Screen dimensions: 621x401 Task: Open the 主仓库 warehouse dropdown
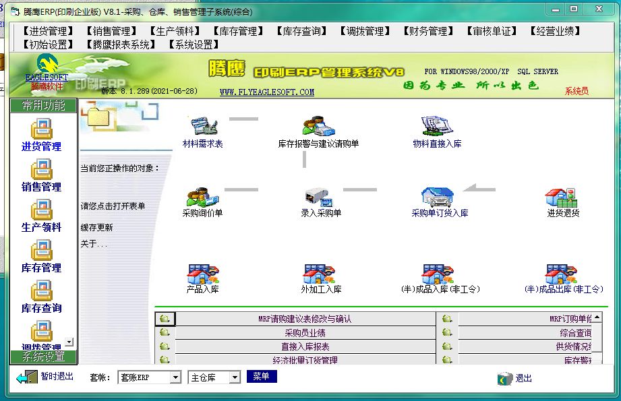coord(235,377)
